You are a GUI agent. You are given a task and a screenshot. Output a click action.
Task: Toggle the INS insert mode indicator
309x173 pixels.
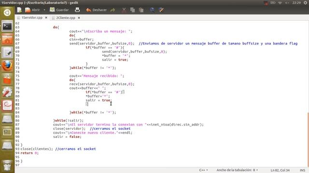point(303,170)
